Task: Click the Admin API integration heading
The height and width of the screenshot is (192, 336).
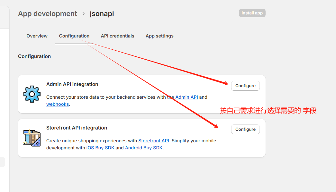Action: click(x=72, y=84)
